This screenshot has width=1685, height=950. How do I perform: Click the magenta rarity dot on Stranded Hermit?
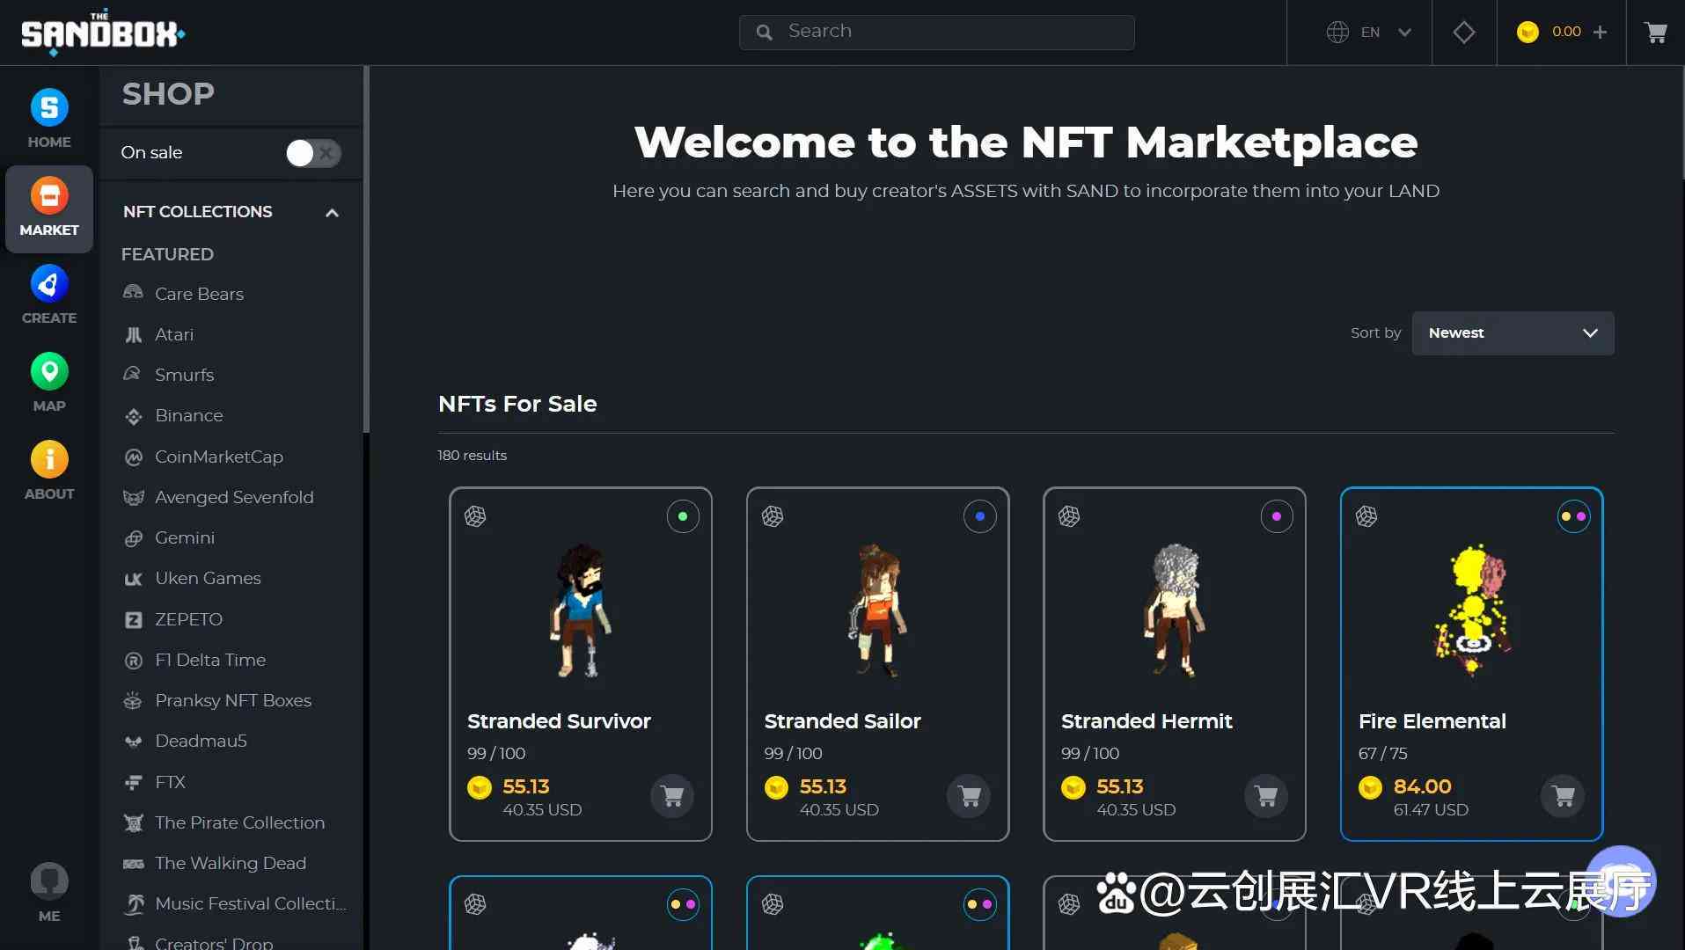tap(1277, 516)
